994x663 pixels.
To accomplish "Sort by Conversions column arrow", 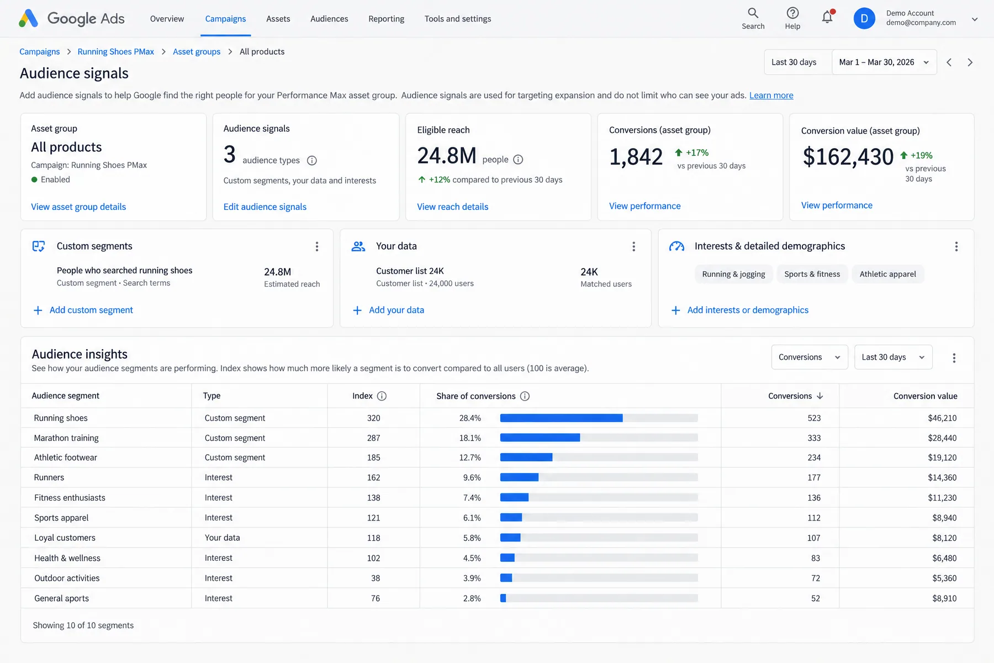I will (x=820, y=396).
